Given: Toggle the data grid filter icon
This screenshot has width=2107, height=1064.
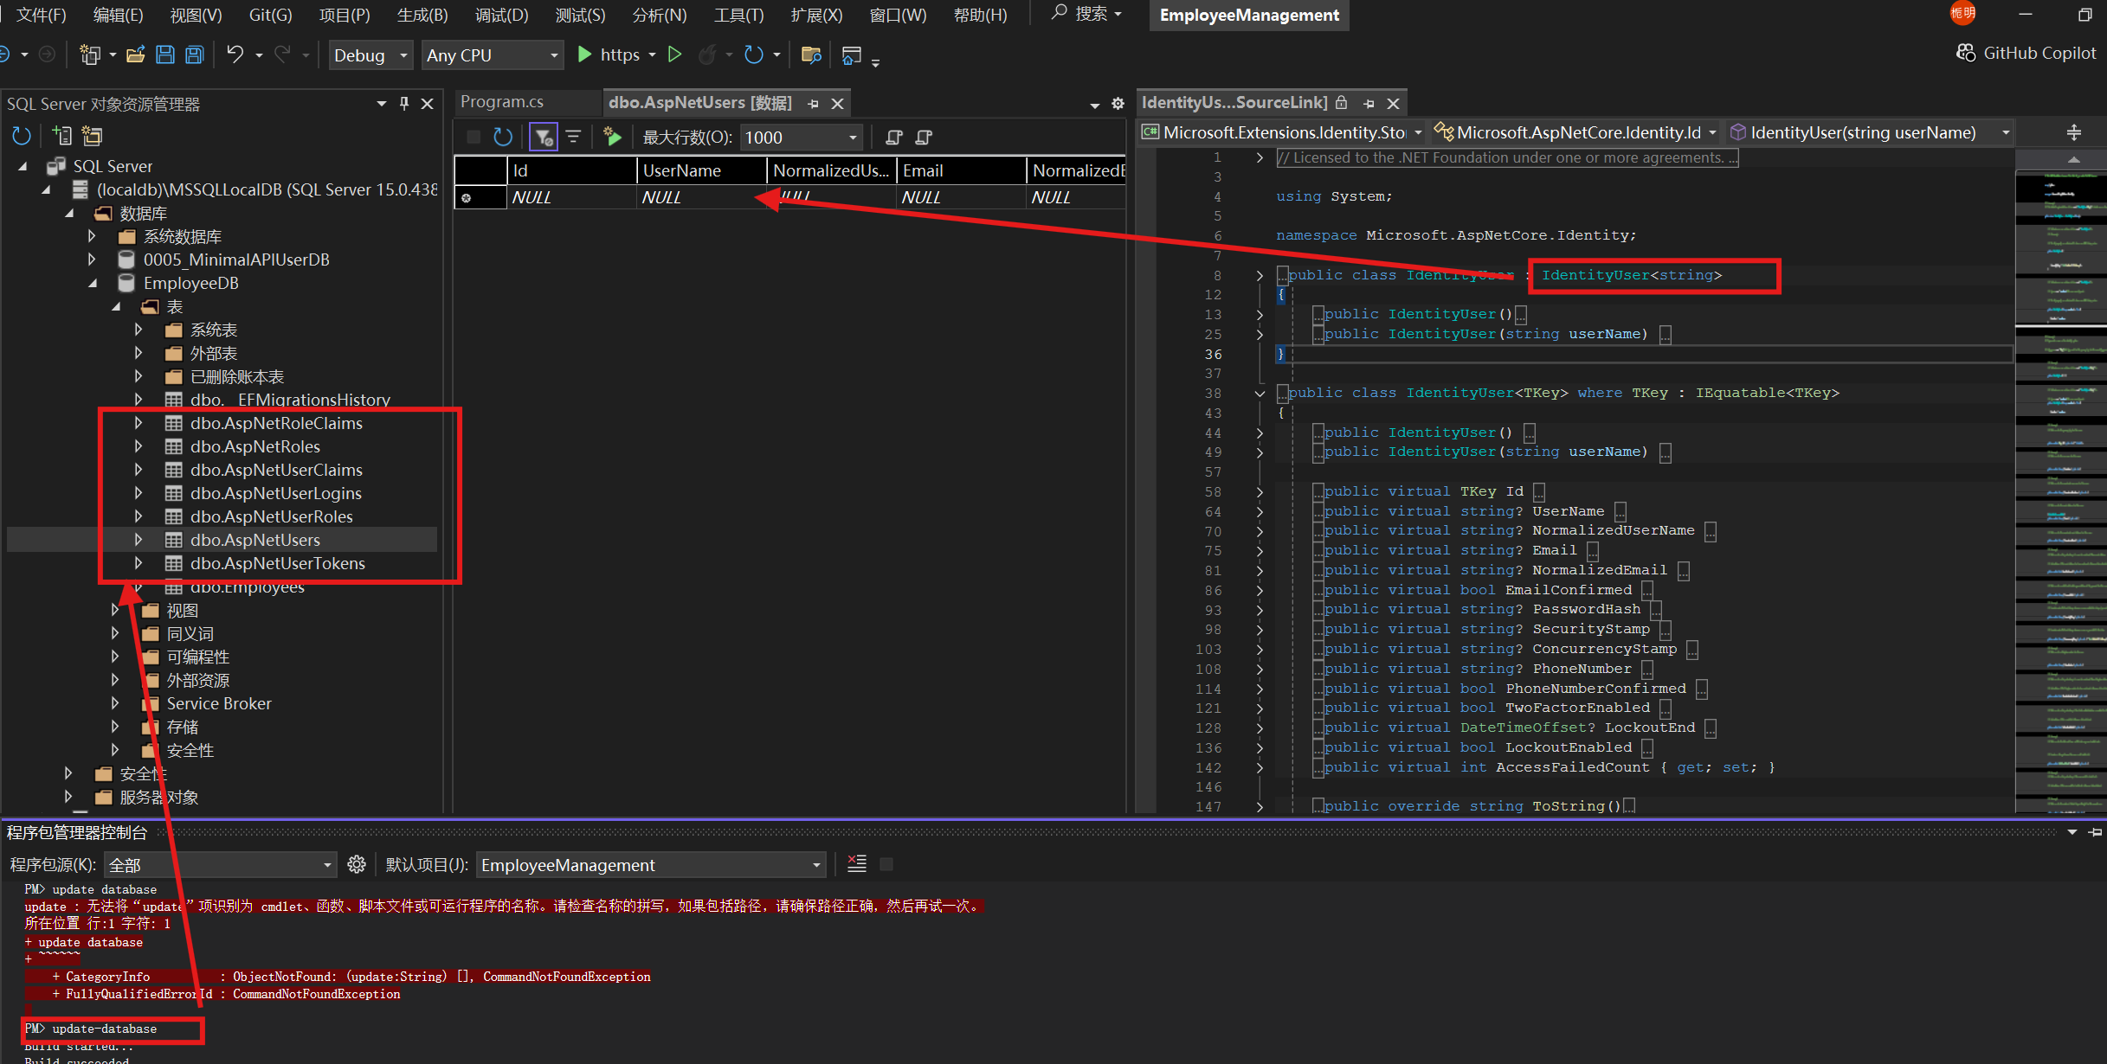Looking at the screenshot, I should (x=544, y=137).
